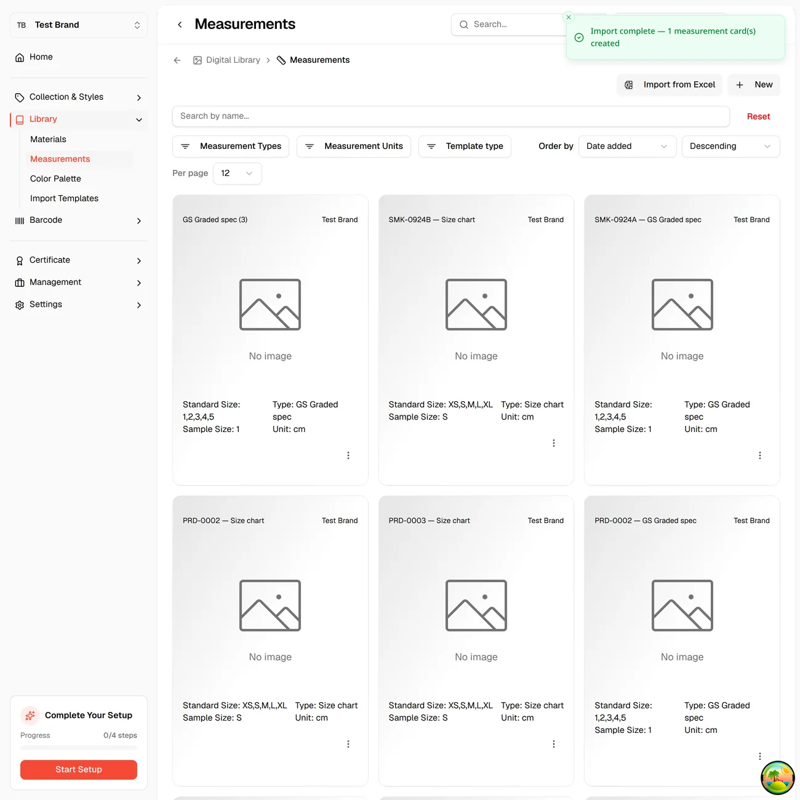
Task: Open the Measurement Units filter
Action: point(354,146)
